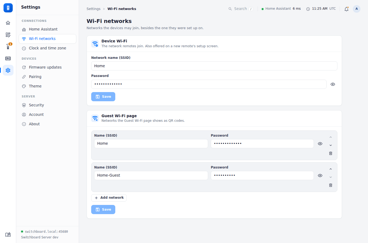Image resolution: width=368 pixels, height=243 pixels.
Task: Open the About page
Action: [47, 124]
